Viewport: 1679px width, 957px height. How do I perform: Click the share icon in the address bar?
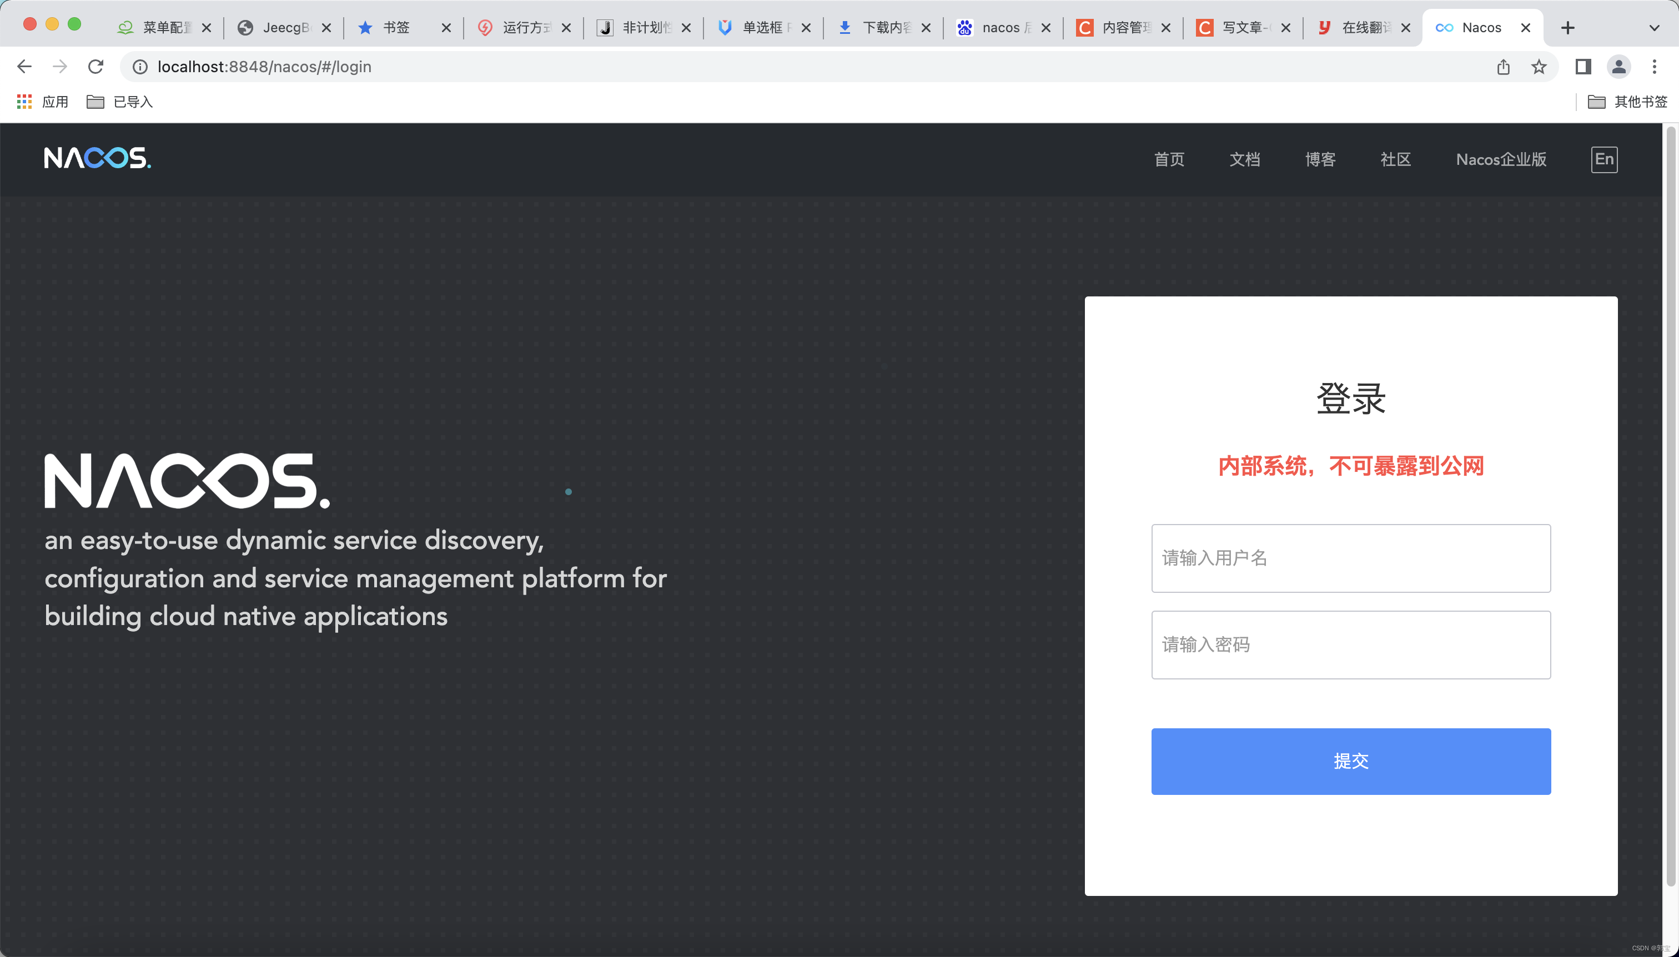click(x=1503, y=67)
